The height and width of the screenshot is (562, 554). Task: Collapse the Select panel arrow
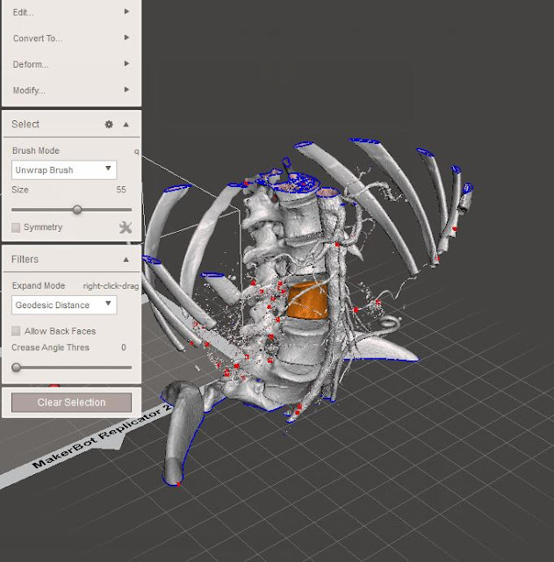tap(126, 125)
